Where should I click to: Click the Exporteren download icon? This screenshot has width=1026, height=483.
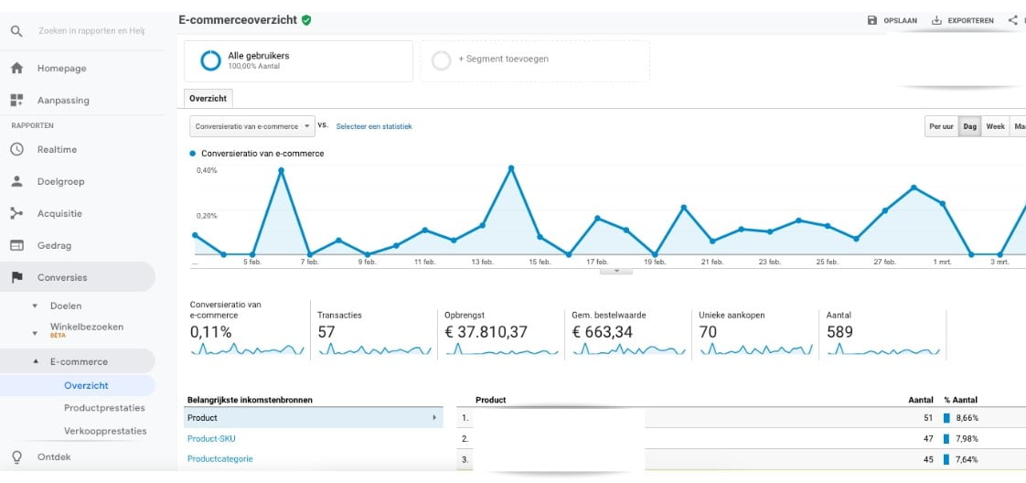936,20
